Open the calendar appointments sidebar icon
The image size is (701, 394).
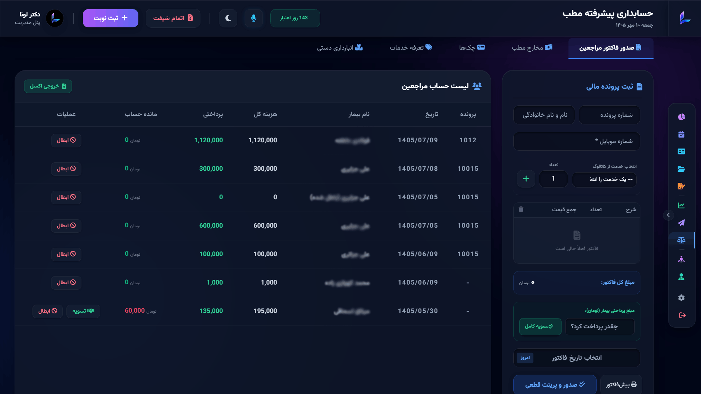pyautogui.click(x=681, y=134)
